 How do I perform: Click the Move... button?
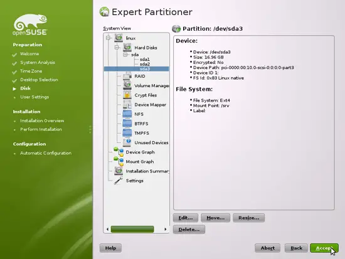point(215,218)
